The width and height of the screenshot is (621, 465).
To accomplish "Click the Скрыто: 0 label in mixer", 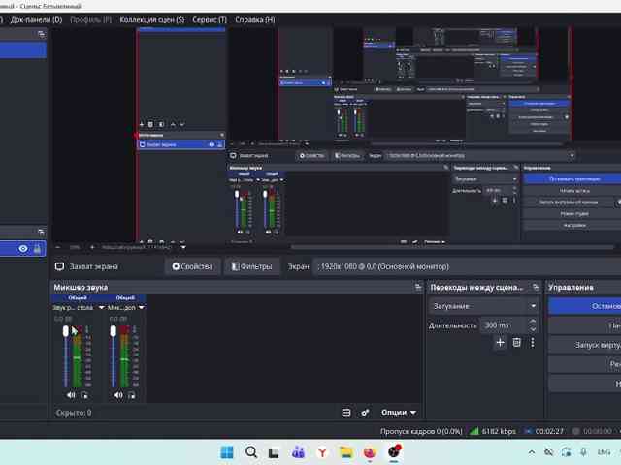I will point(74,413).
